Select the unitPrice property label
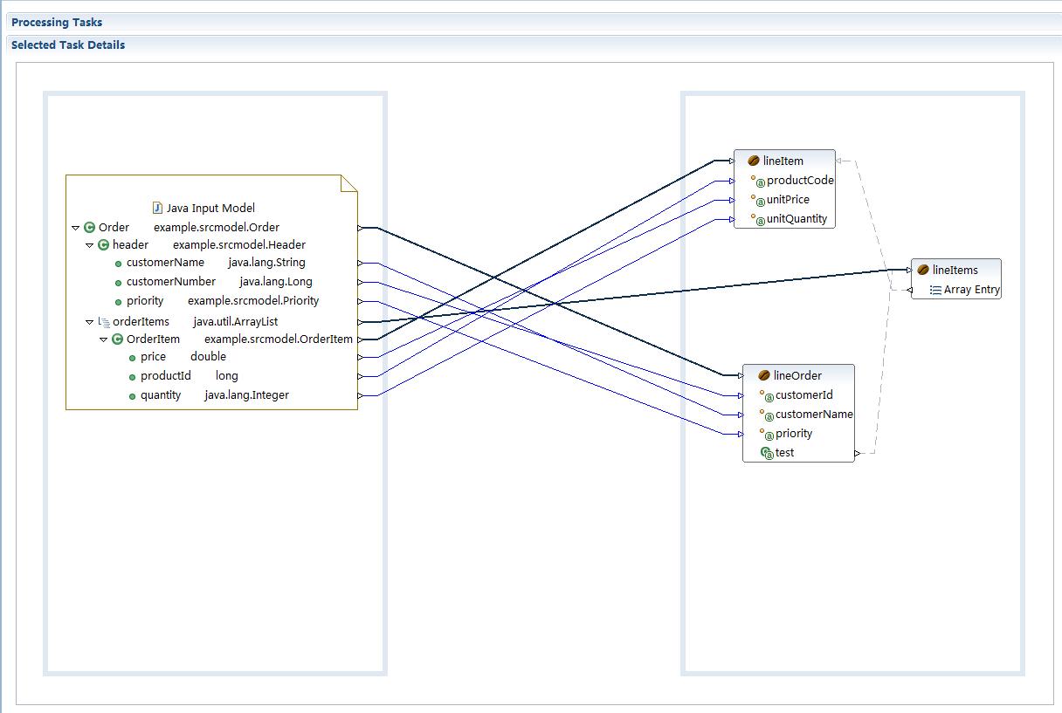 [788, 200]
